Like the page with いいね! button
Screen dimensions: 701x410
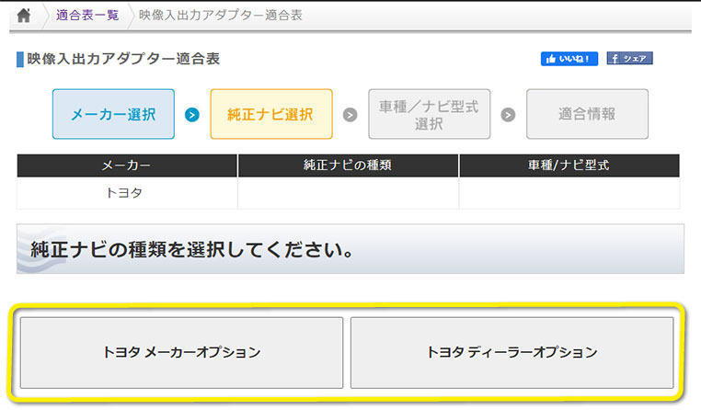pyautogui.click(x=569, y=59)
